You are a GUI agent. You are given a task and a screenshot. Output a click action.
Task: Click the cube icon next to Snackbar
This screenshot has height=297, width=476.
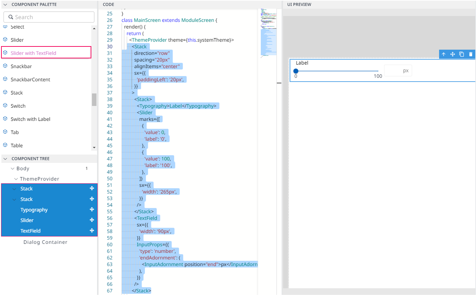coord(5,66)
